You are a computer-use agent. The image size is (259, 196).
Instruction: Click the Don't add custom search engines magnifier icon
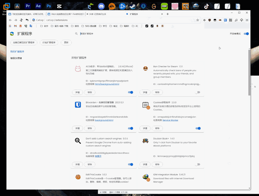coord(78,141)
